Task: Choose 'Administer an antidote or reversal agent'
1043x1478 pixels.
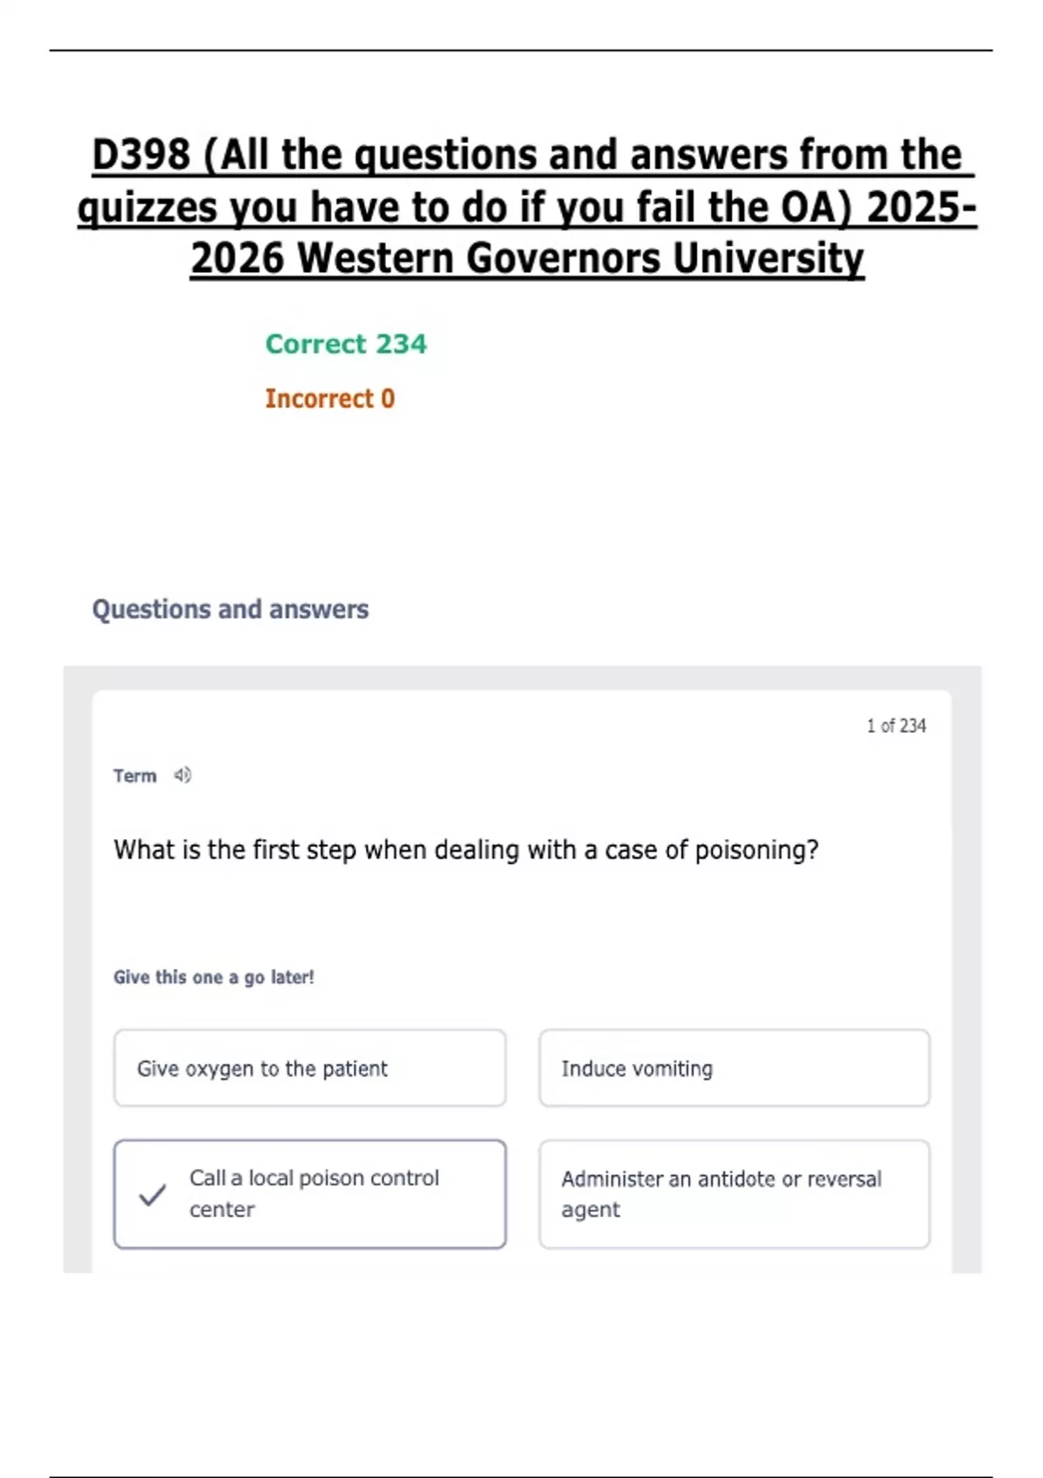Action: [734, 1194]
